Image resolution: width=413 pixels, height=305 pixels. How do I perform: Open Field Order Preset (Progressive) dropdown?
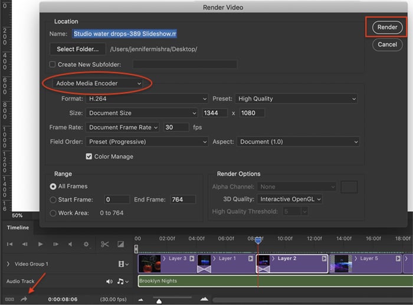[x=147, y=142]
